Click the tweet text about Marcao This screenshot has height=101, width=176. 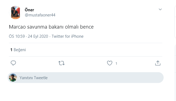tap(51, 27)
